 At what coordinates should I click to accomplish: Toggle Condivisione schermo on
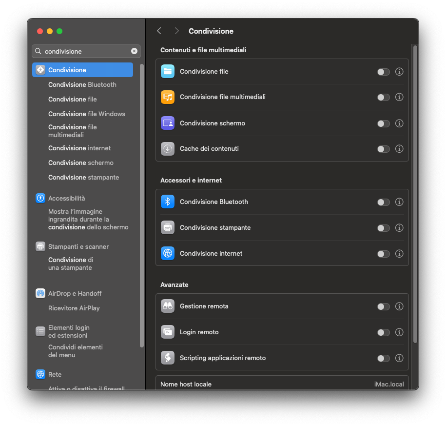click(384, 123)
